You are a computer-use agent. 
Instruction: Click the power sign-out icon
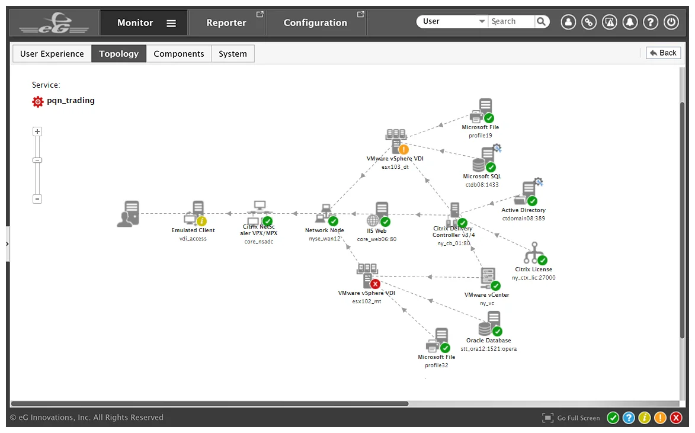pyautogui.click(x=671, y=22)
